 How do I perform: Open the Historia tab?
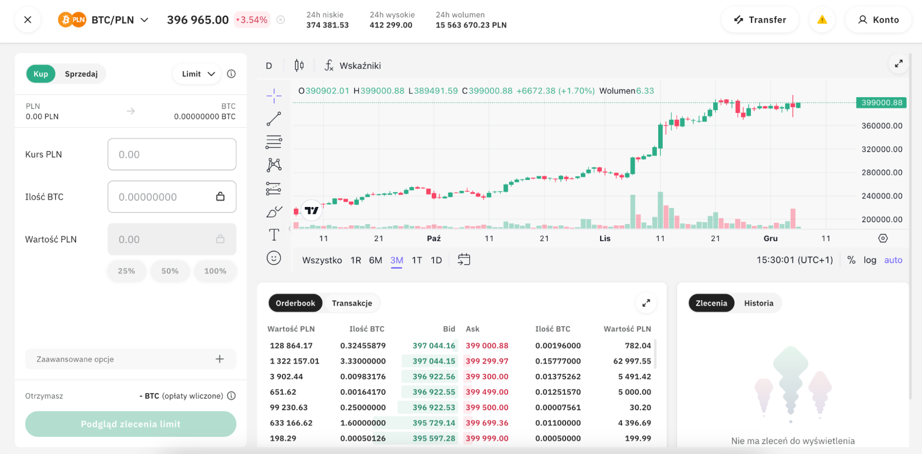coord(758,303)
